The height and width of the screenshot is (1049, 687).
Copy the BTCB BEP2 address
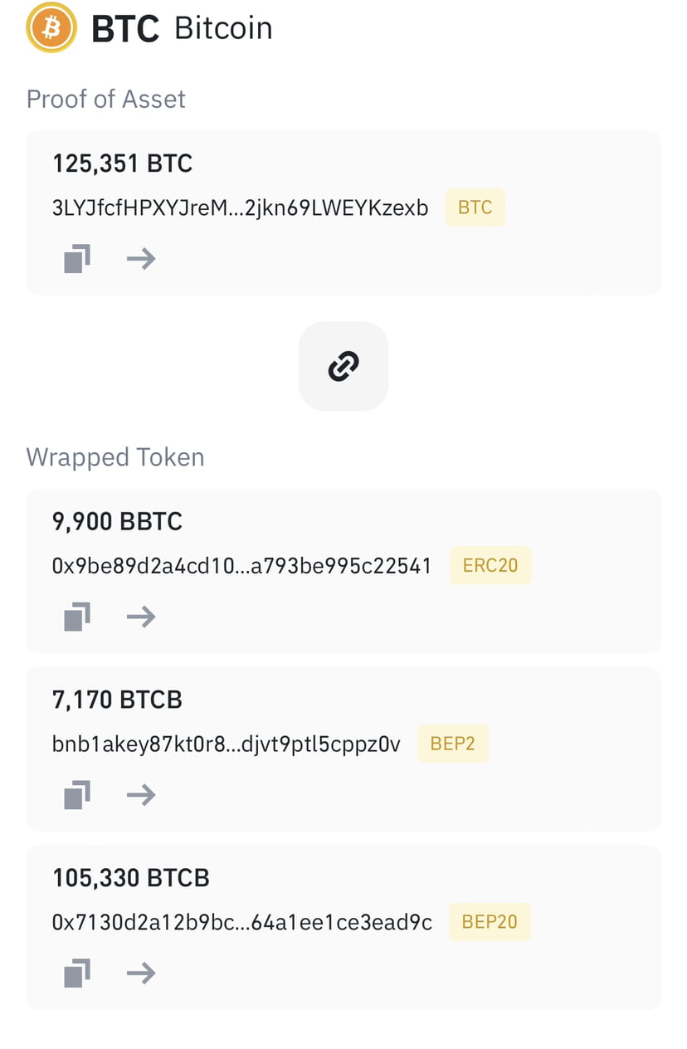coord(76,794)
